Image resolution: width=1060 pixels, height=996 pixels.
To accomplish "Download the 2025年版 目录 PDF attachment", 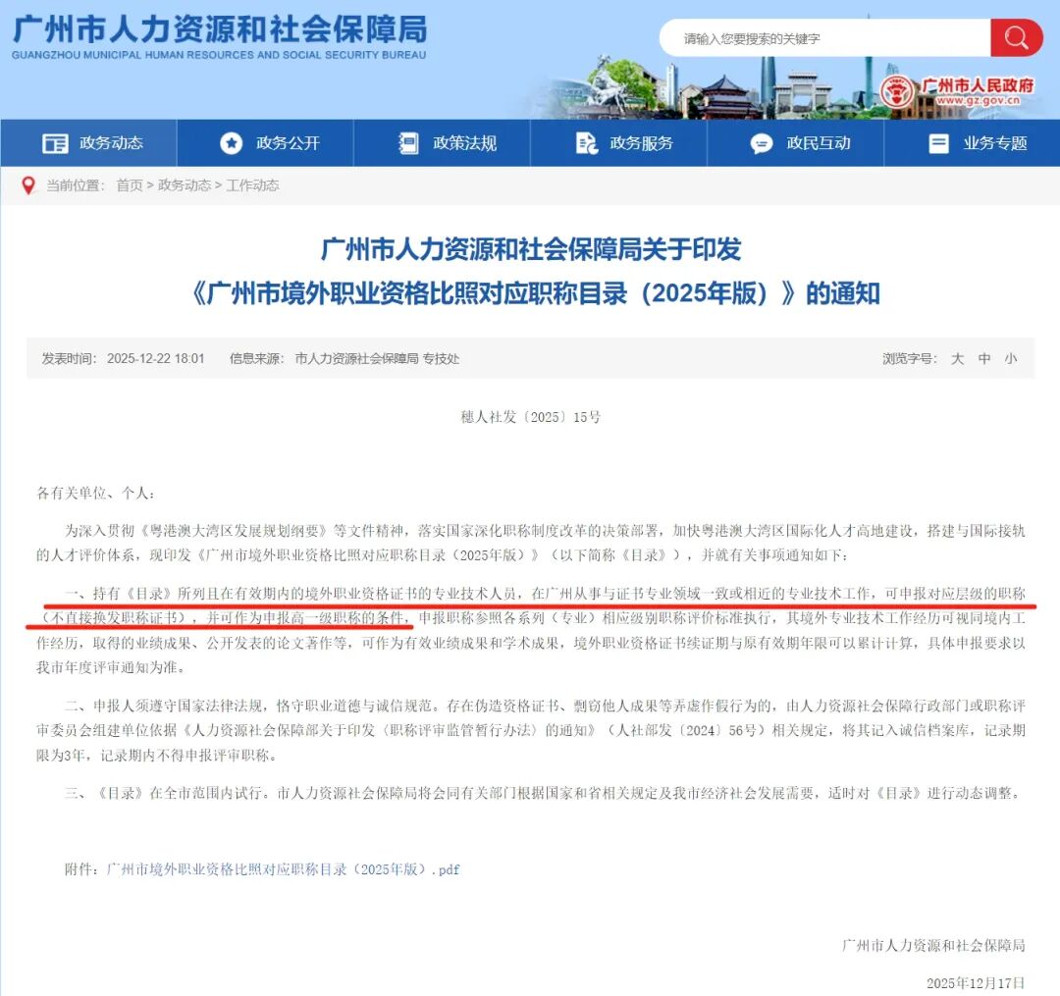I will [283, 869].
